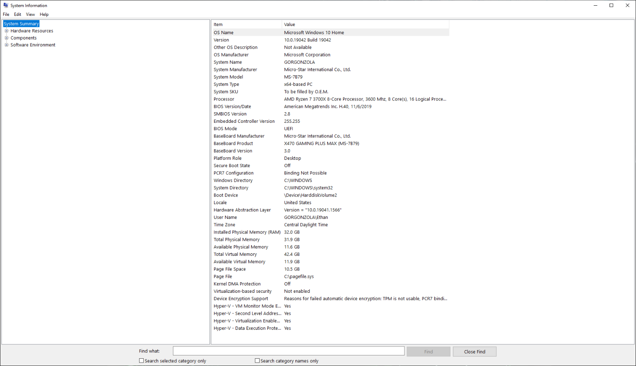Select the System Name row
The image size is (636, 366).
pos(330,62)
